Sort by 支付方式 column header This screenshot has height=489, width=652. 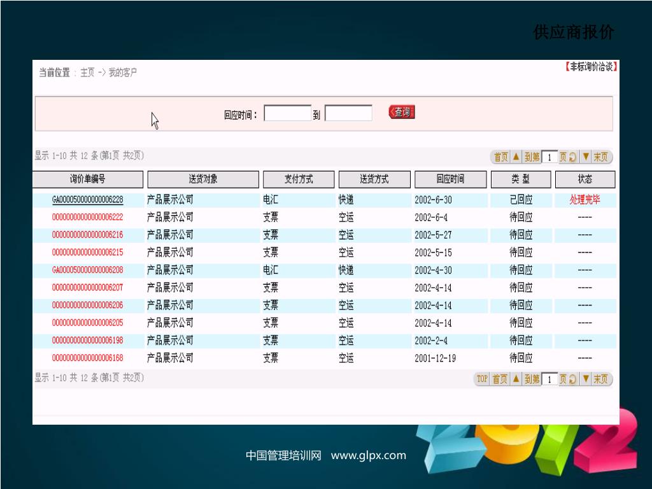(299, 179)
